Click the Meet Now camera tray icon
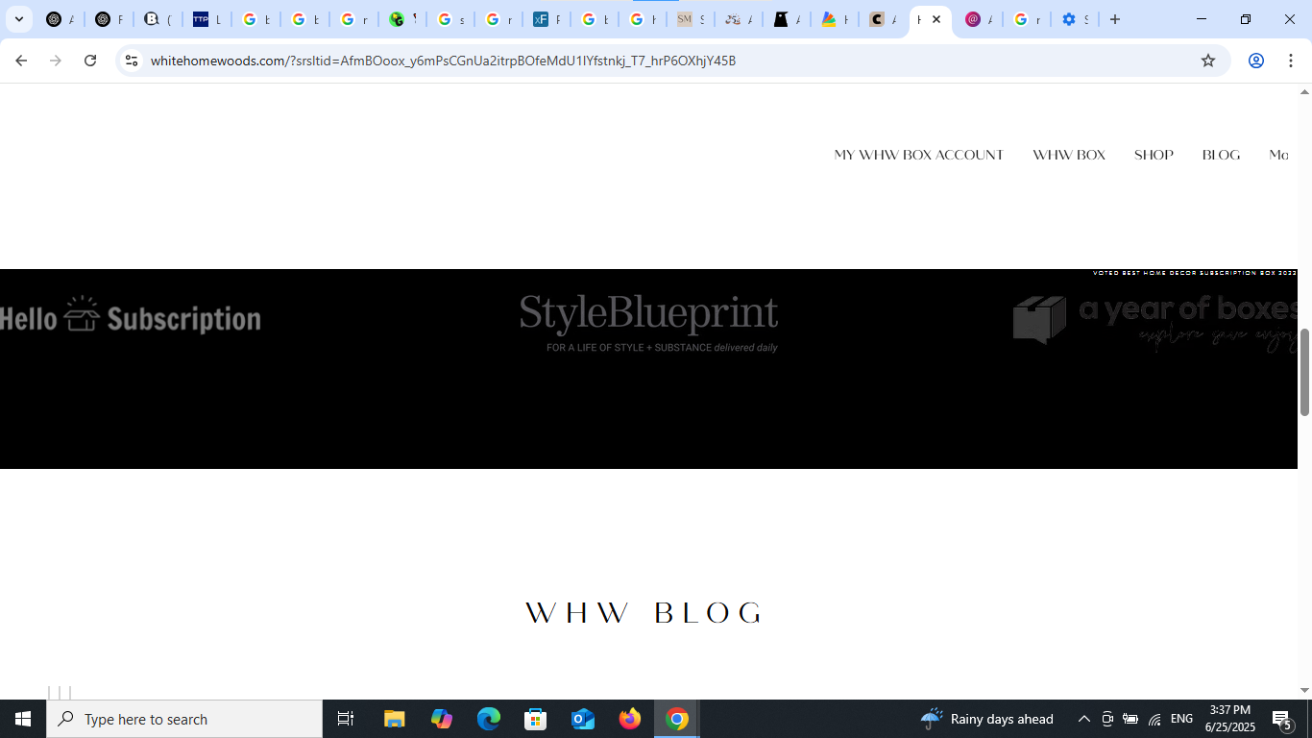This screenshot has width=1312, height=738. [1107, 719]
